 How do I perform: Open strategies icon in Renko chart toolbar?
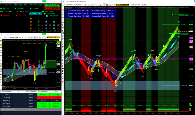(112, 5)
